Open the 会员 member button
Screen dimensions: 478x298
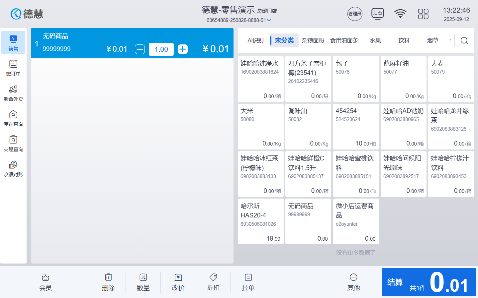point(46,282)
